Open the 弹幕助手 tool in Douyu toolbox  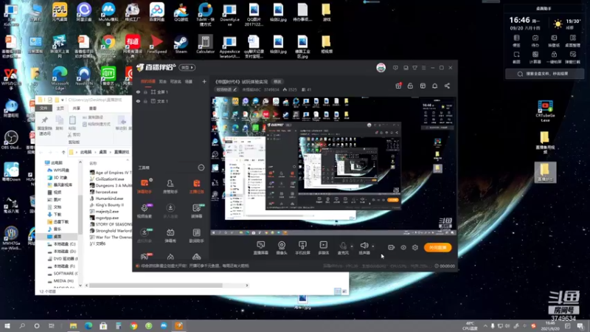tap(145, 186)
